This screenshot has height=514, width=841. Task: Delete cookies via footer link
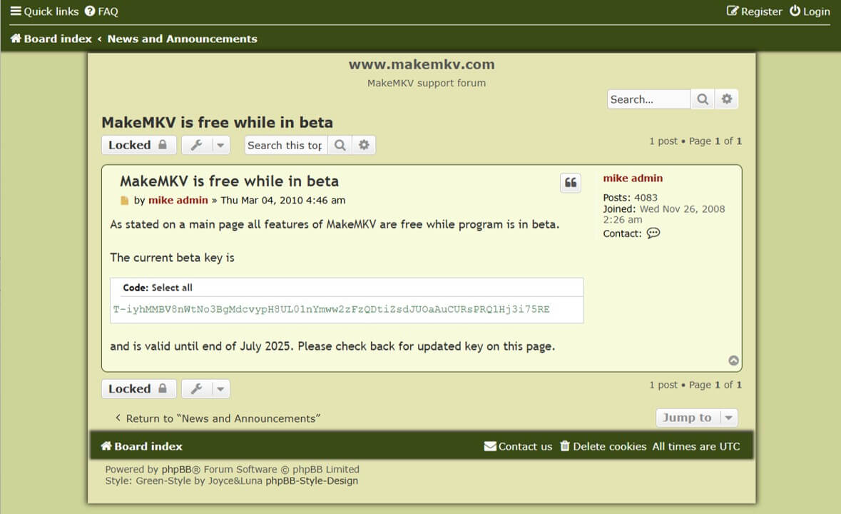(x=603, y=446)
